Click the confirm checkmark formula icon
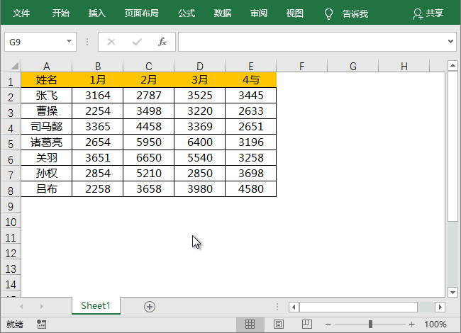 click(x=137, y=42)
